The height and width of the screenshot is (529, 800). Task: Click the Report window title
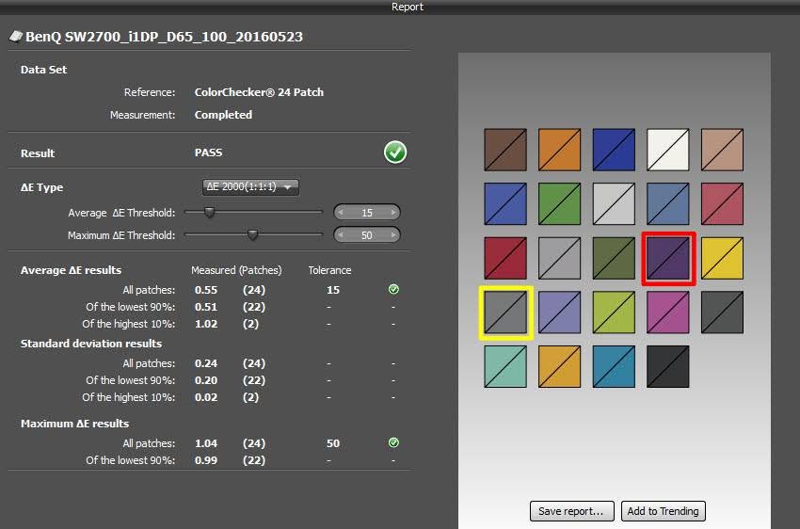(x=408, y=7)
